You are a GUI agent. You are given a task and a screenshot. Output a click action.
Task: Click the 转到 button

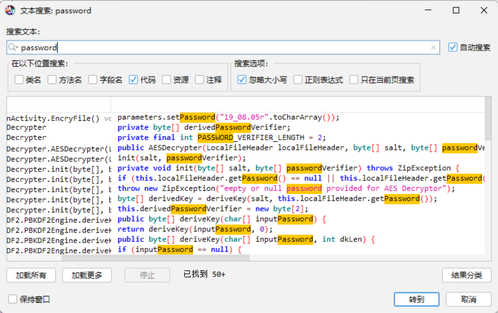point(417,299)
